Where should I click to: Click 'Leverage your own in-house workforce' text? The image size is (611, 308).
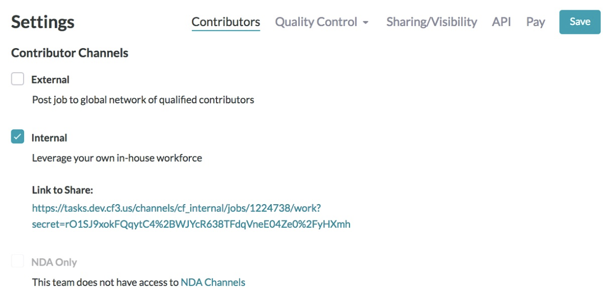[x=117, y=158]
